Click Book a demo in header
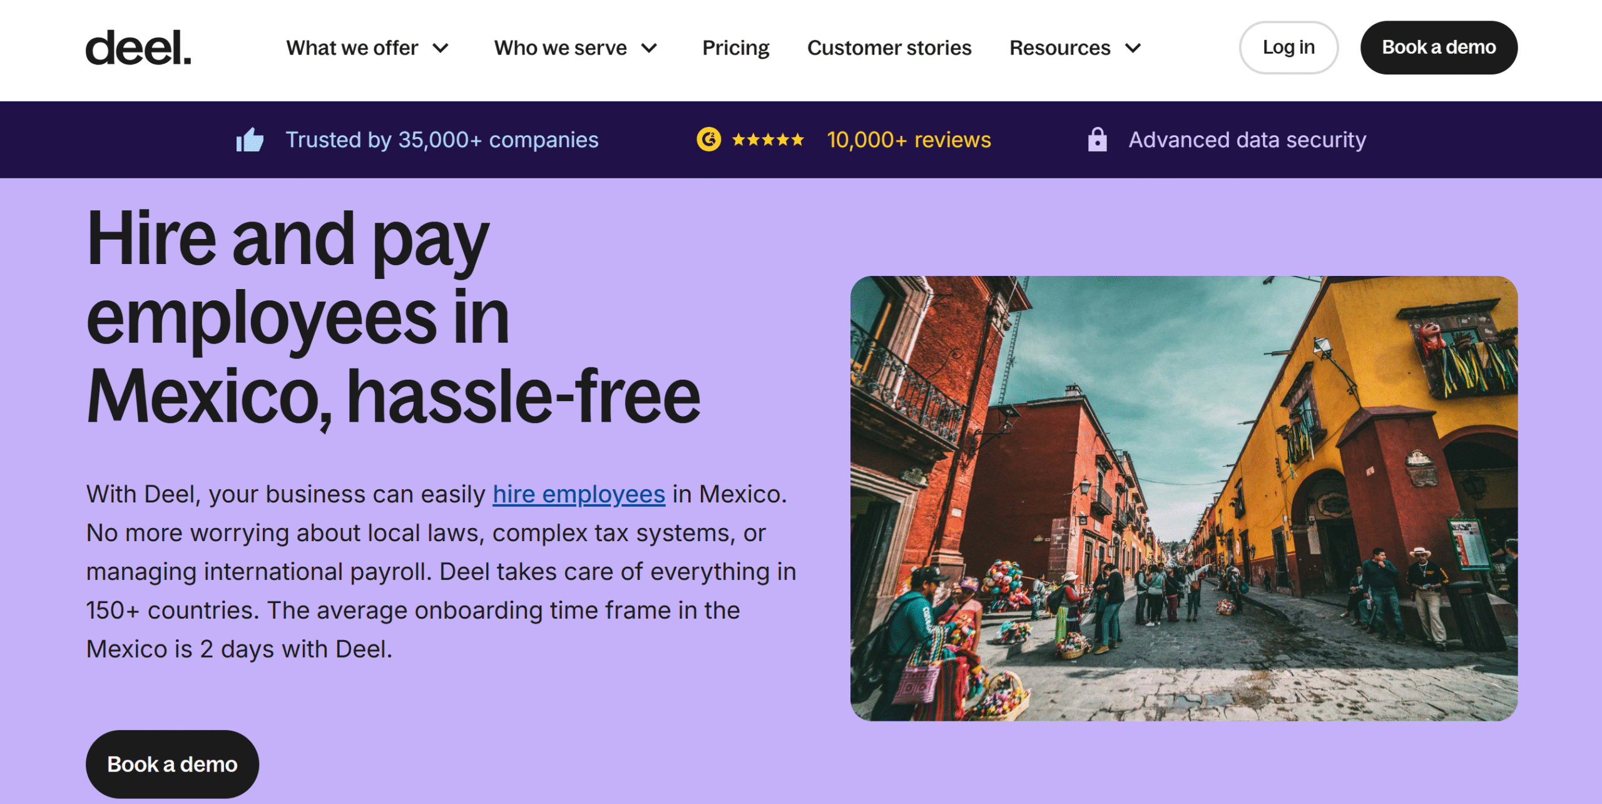Screen dimensions: 1602x804 point(1439,48)
